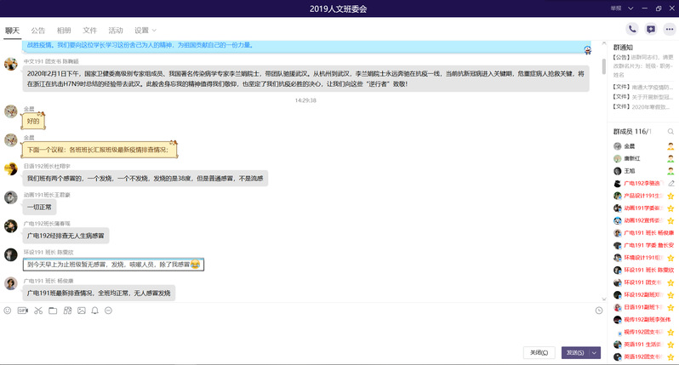679x365 pixels.
Task: Click the three-dots more options button
Action: (x=669, y=29)
